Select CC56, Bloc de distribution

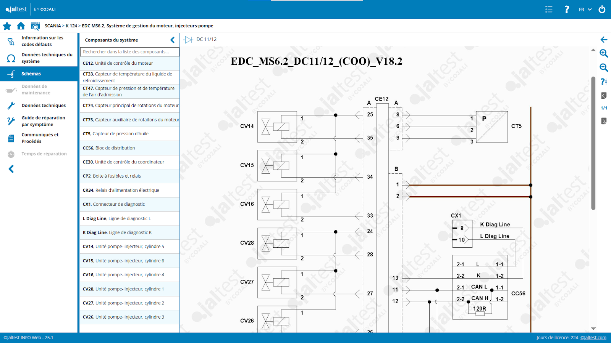(x=129, y=148)
